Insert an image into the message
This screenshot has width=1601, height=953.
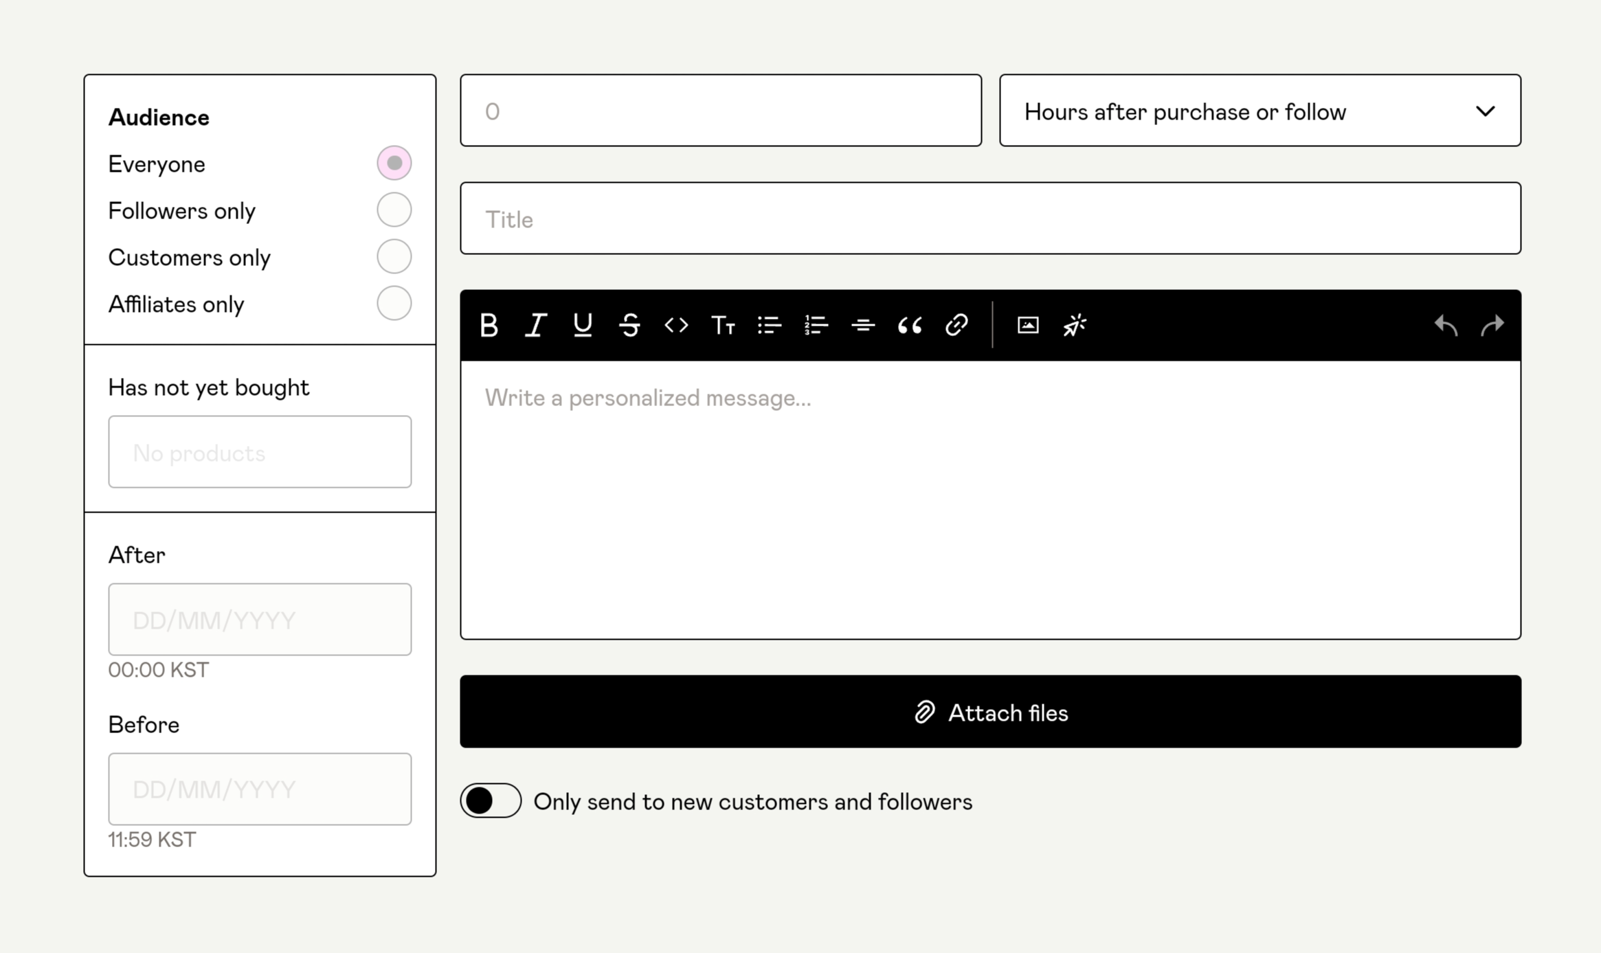(1028, 325)
